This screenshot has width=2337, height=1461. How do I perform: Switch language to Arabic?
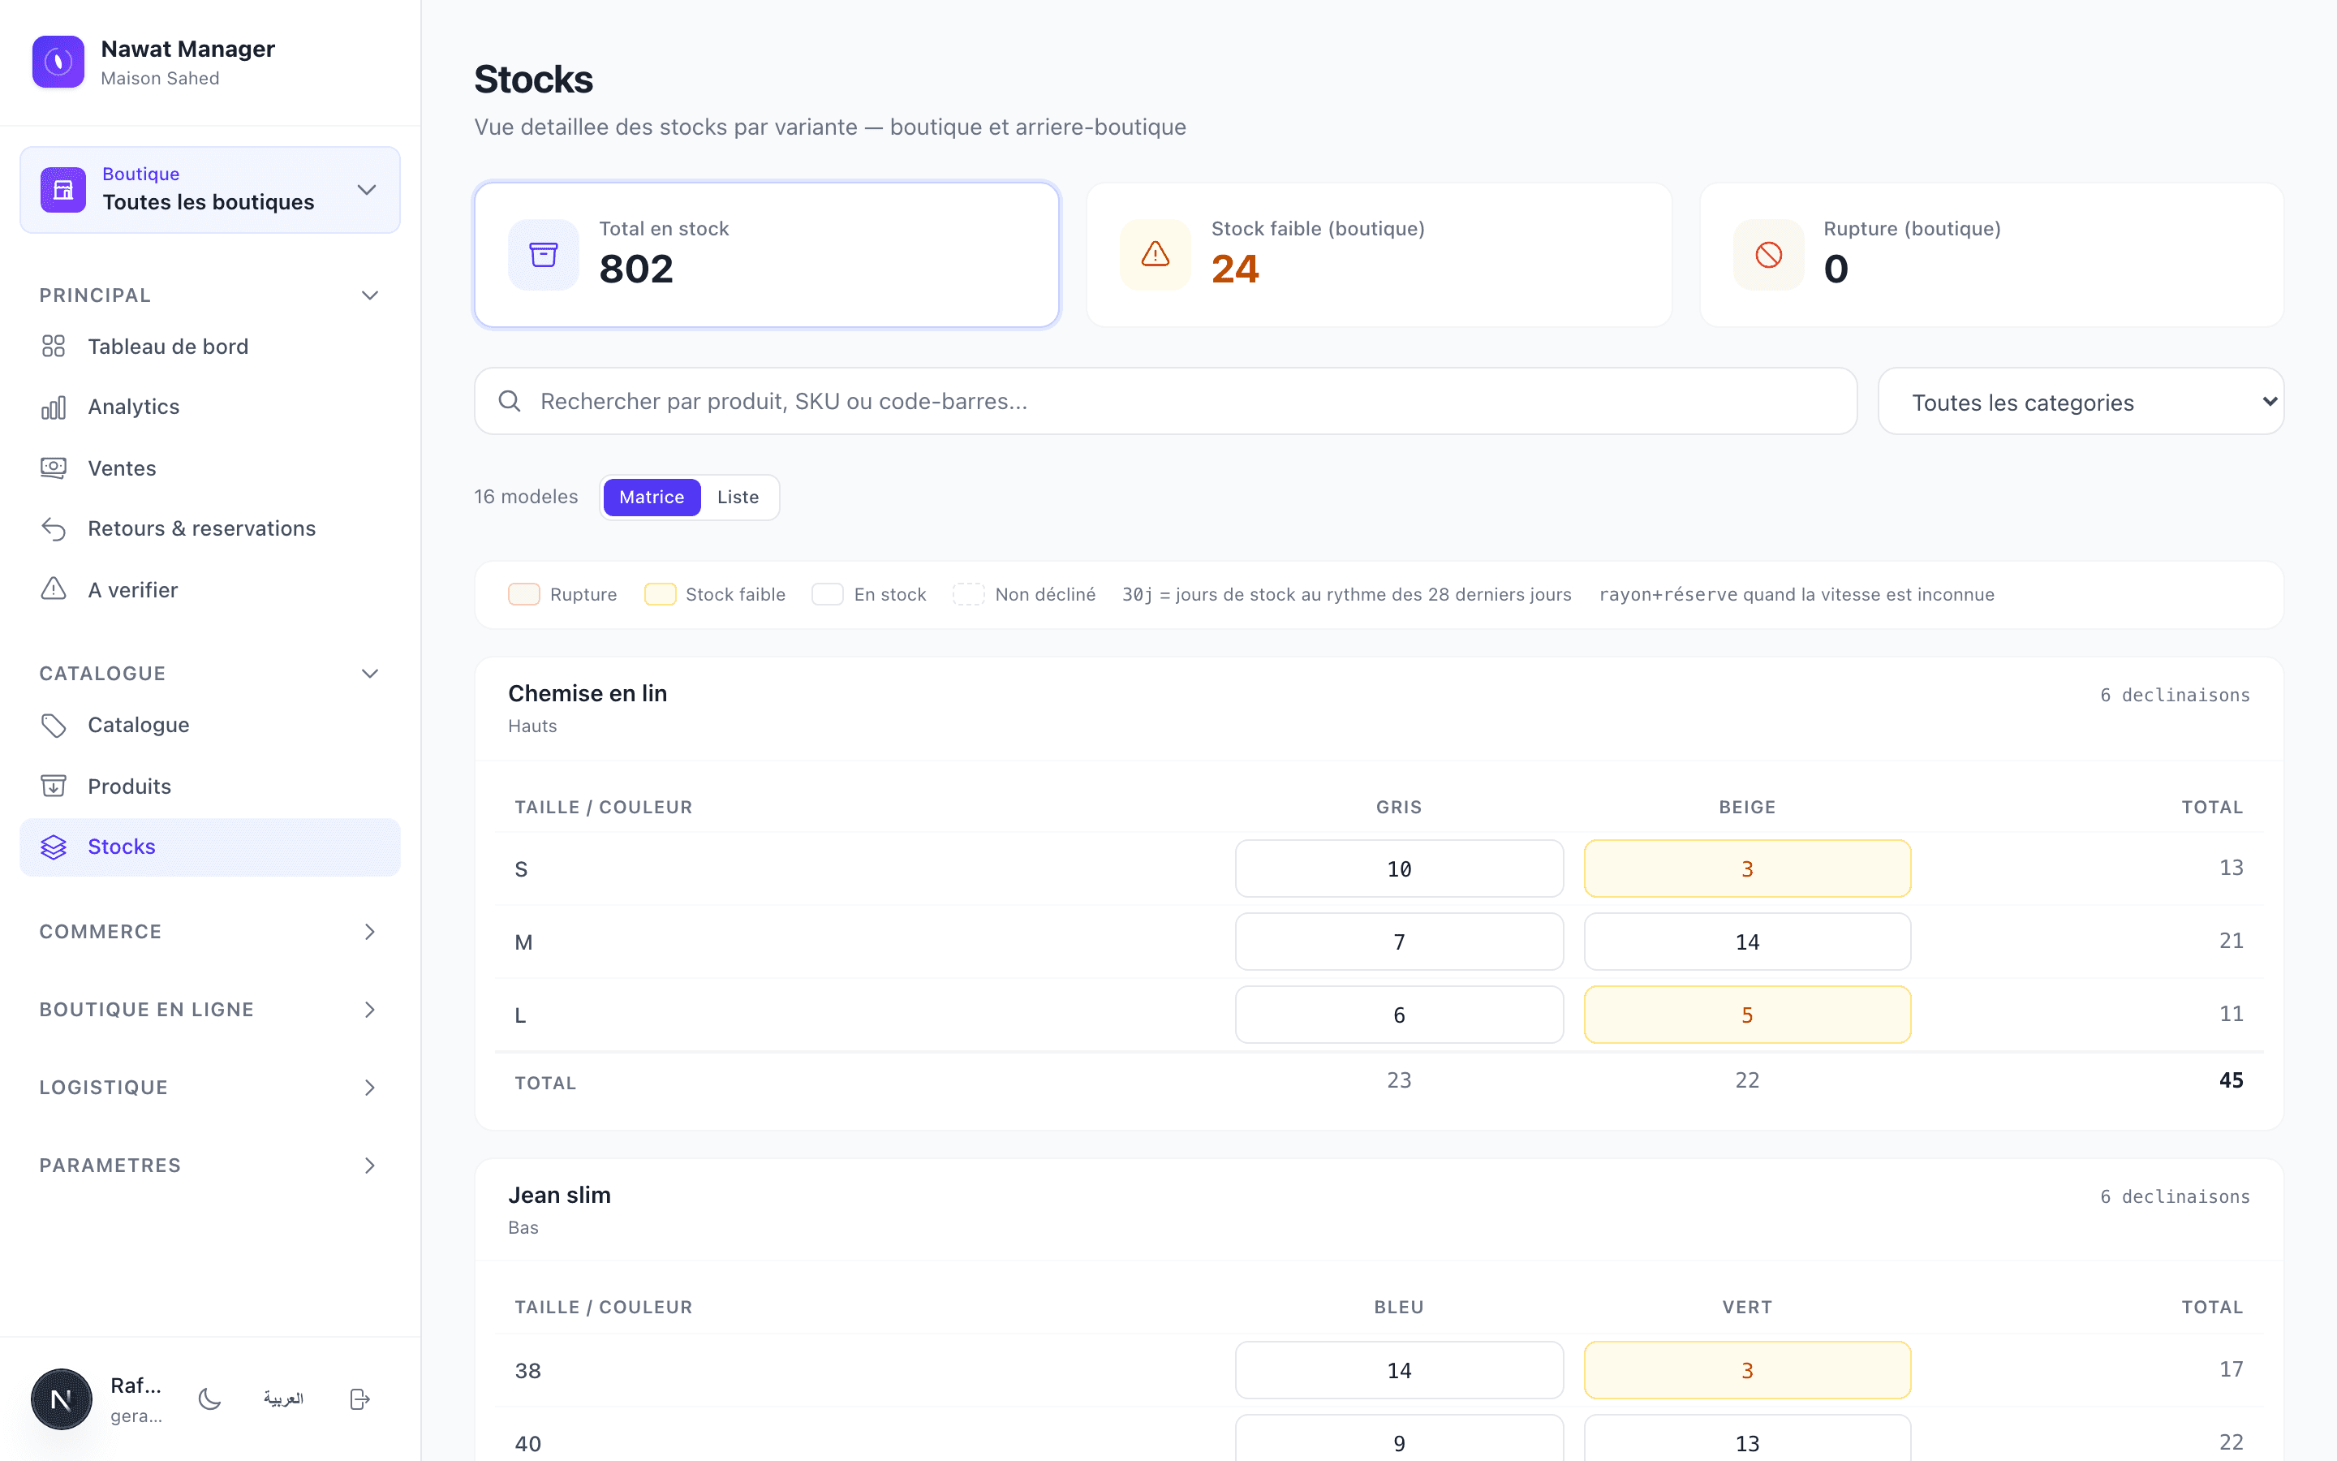284,1399
